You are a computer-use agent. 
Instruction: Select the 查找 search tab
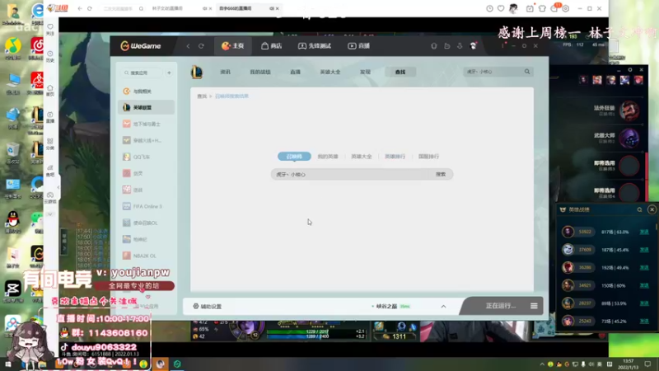(x=400, y=72)
